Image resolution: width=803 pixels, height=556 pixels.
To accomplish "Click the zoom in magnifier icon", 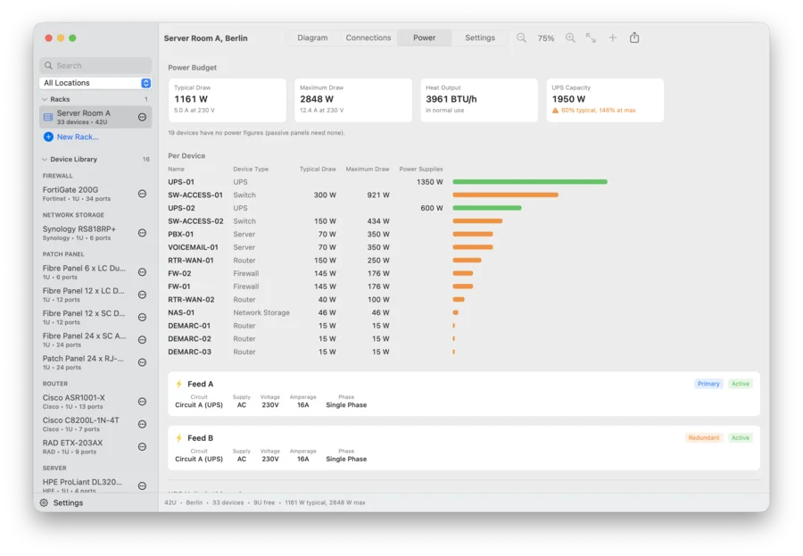I will point(570,37).
